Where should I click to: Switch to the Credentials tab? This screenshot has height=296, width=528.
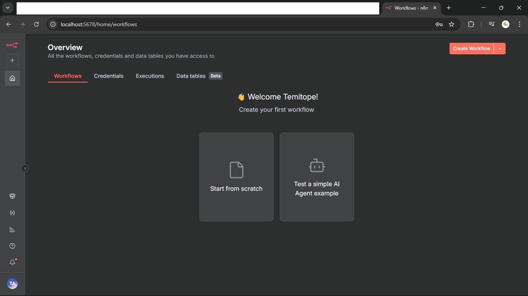(x=109, y=76)
